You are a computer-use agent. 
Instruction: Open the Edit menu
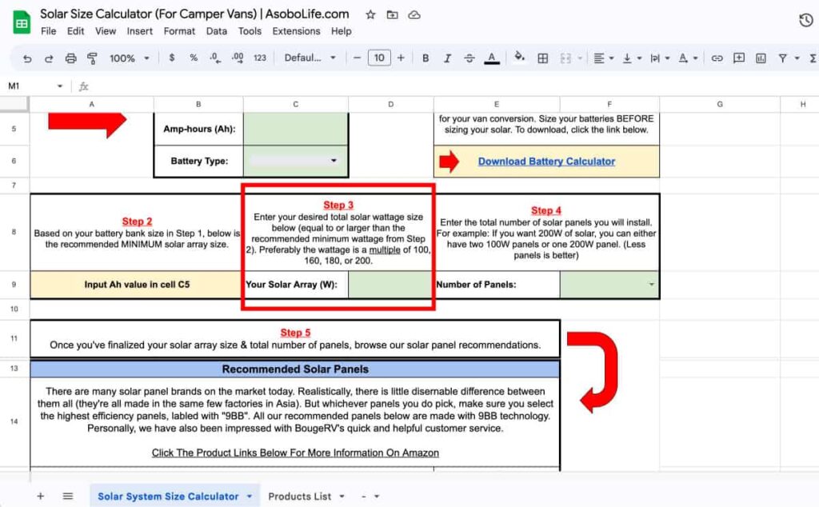click(x=75, y=31)
